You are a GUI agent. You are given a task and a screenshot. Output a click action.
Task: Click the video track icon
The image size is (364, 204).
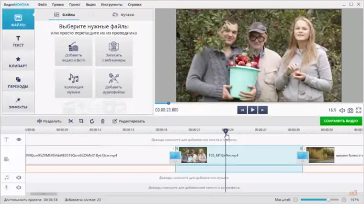pyautogui.click(x=7, y=159)
